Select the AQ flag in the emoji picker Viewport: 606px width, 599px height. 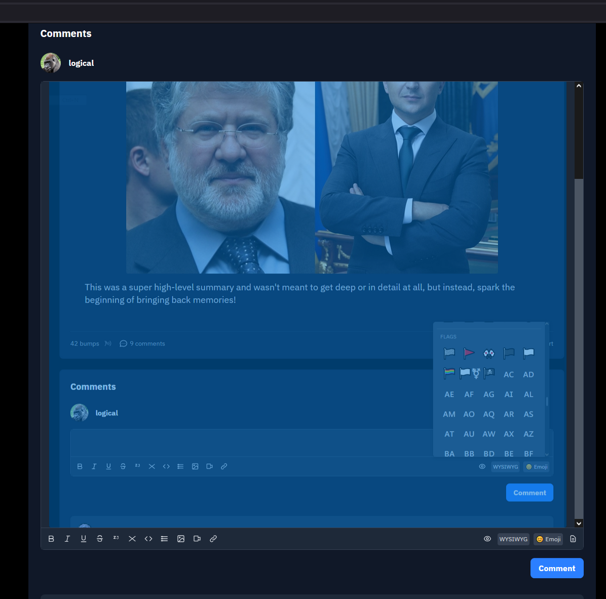coord(489,414)
